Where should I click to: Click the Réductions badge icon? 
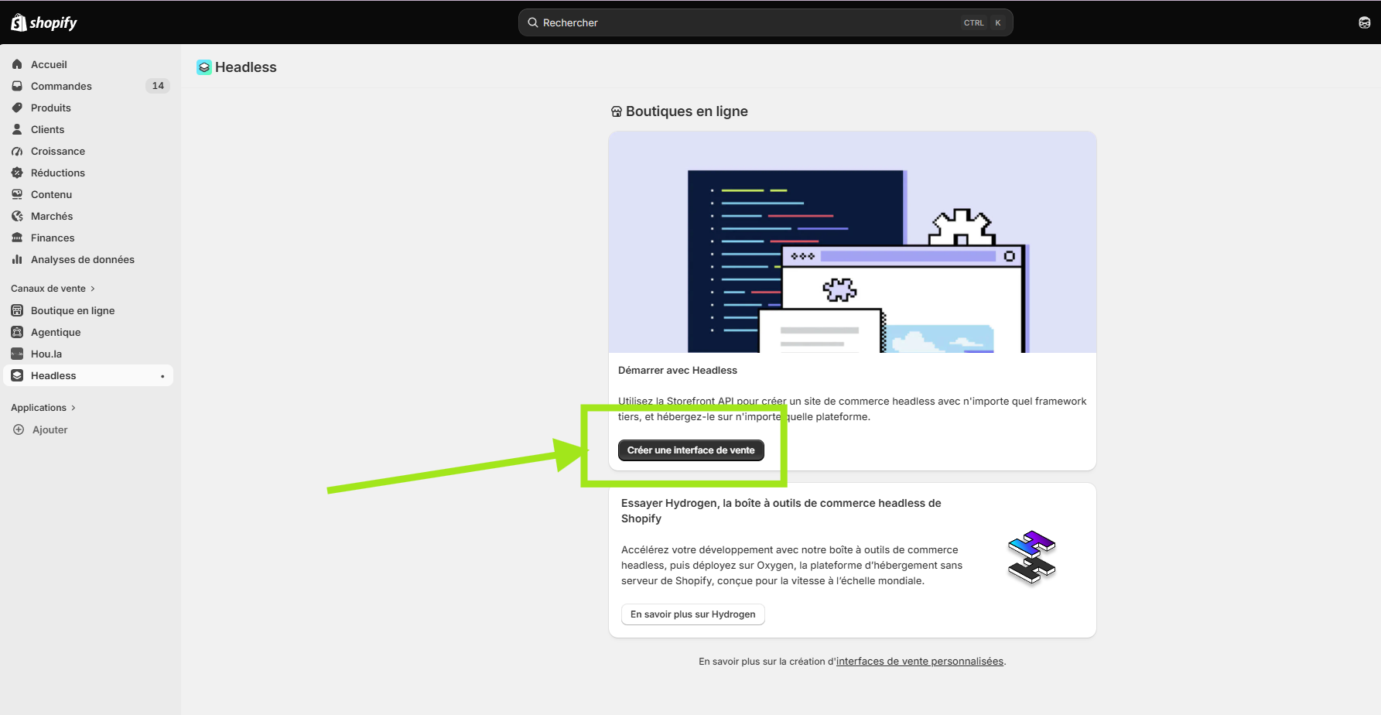click(x=17, y=173)
